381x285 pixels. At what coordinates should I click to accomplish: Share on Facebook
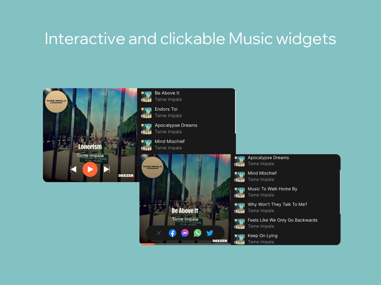[x=172, y=233]
